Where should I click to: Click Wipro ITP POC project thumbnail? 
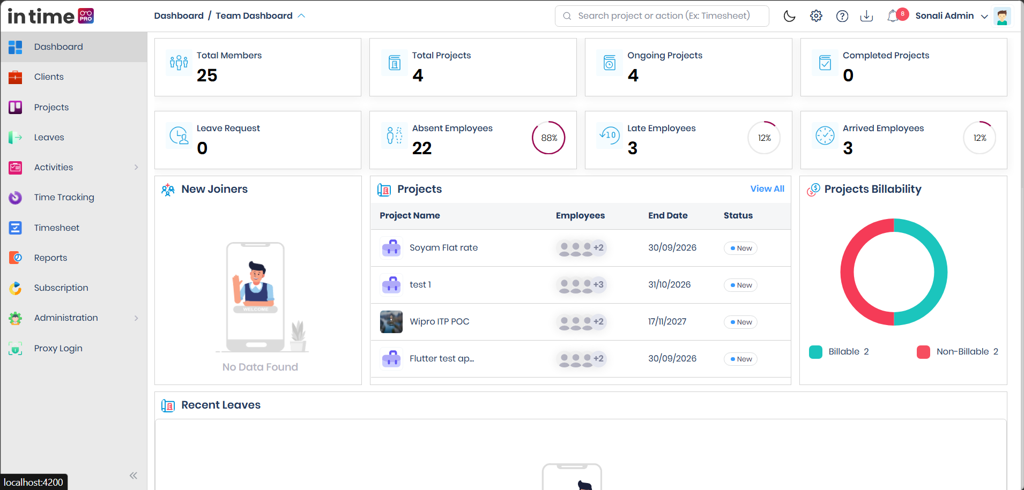pos(391,322)
